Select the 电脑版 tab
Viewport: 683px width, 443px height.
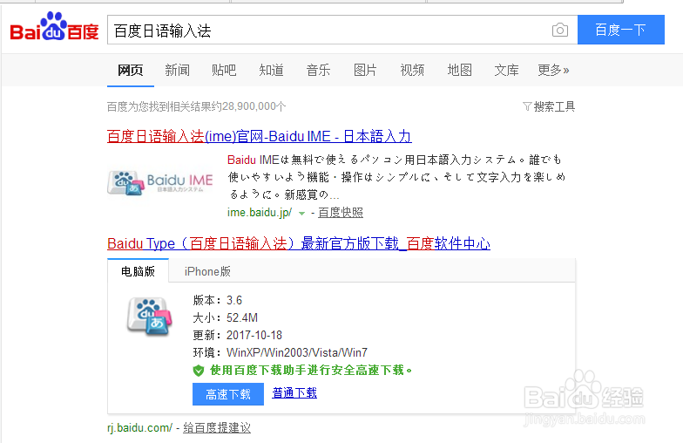pos(138,271)
